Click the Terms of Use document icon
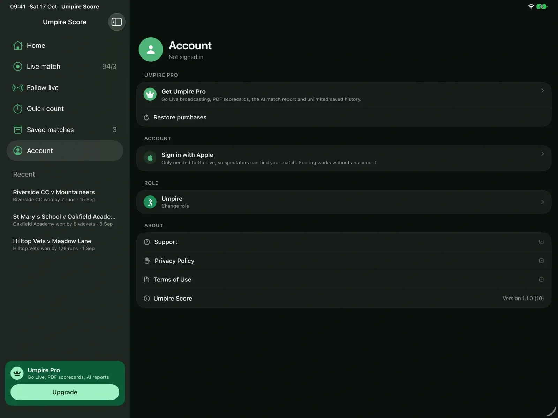 tap(146, 279)
